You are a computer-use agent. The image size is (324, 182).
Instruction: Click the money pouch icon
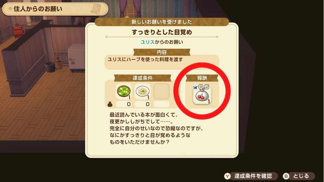[x=110, y=104]
